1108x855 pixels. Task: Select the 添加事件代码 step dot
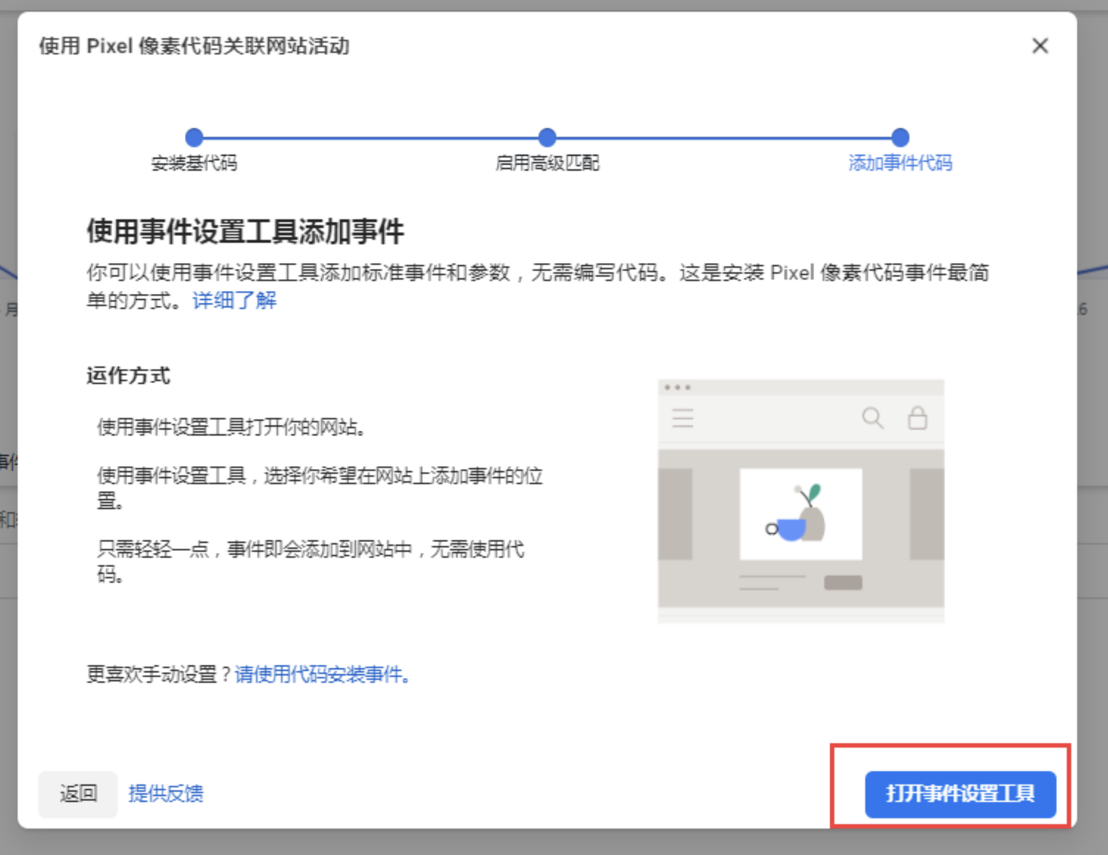[900, 137]
